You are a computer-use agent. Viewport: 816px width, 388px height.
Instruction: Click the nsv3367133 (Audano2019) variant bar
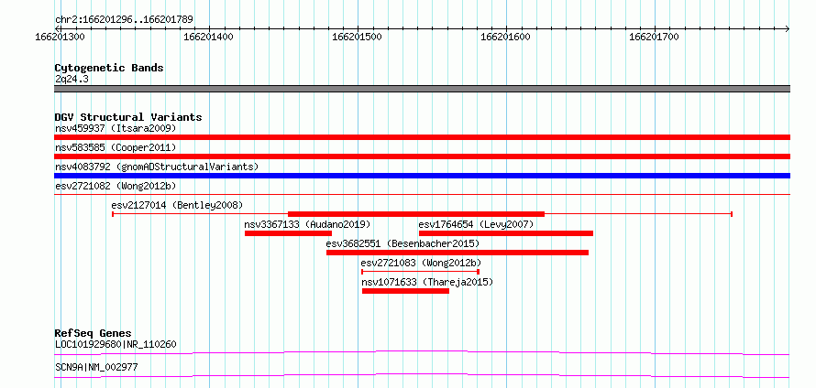pyautogui.click(x=288, y=233)
